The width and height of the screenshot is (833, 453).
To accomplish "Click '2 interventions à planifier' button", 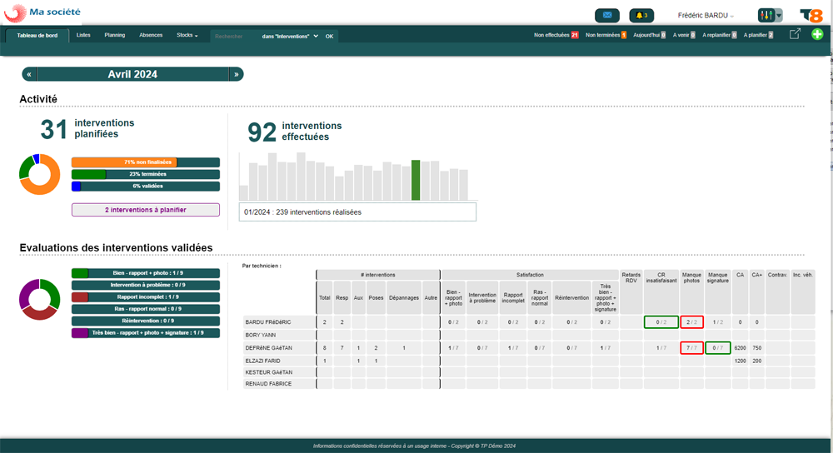I will point(146,210).
